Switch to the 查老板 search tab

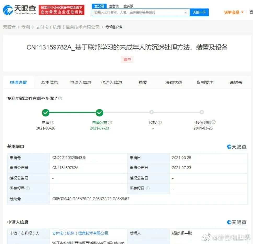click(x=114, y=6)
